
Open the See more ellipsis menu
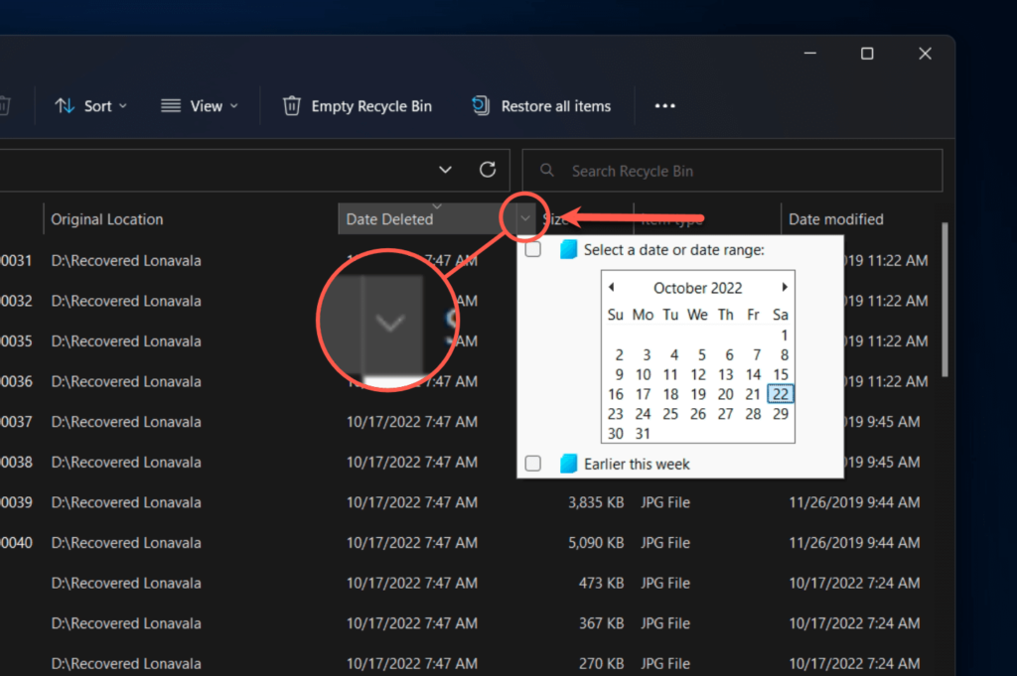coord(664,105)
